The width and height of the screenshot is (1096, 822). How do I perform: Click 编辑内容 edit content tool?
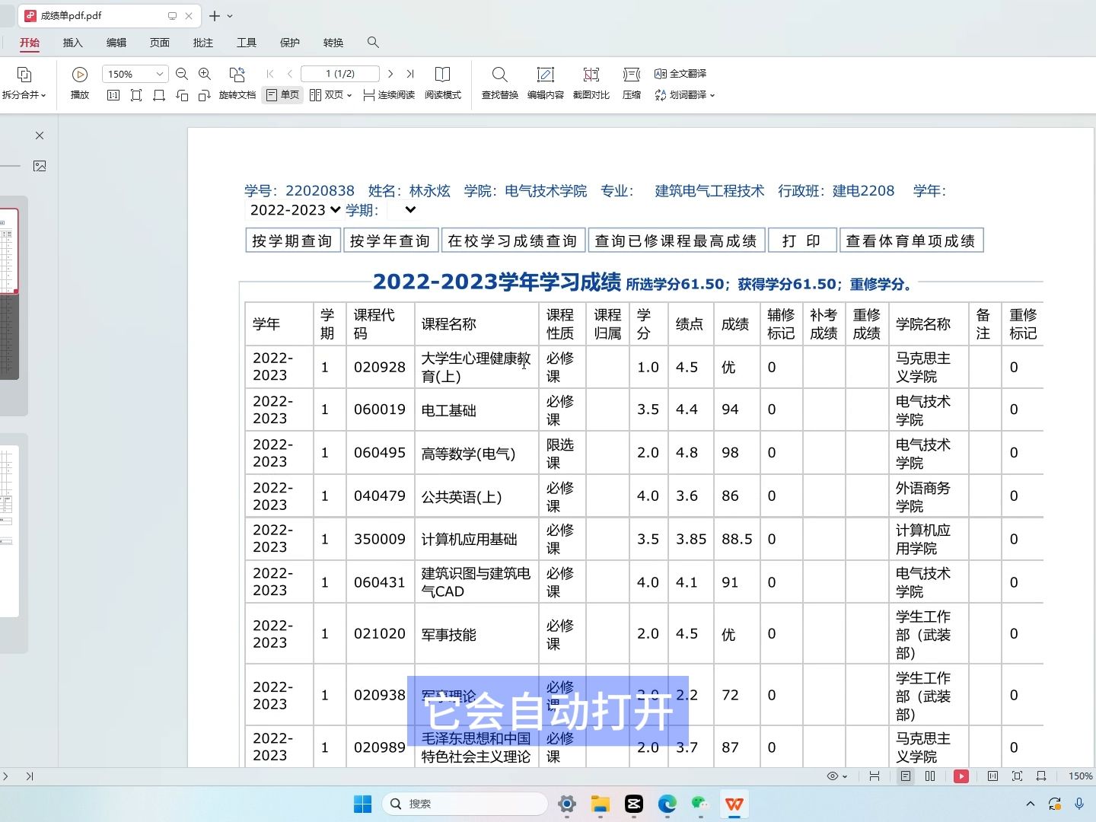(x=546, y=83)
